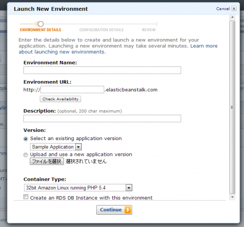Open the Sample Application dropdown
This screenshot has width=244, height=227.
pyautogui.click(x=56, y=147)
